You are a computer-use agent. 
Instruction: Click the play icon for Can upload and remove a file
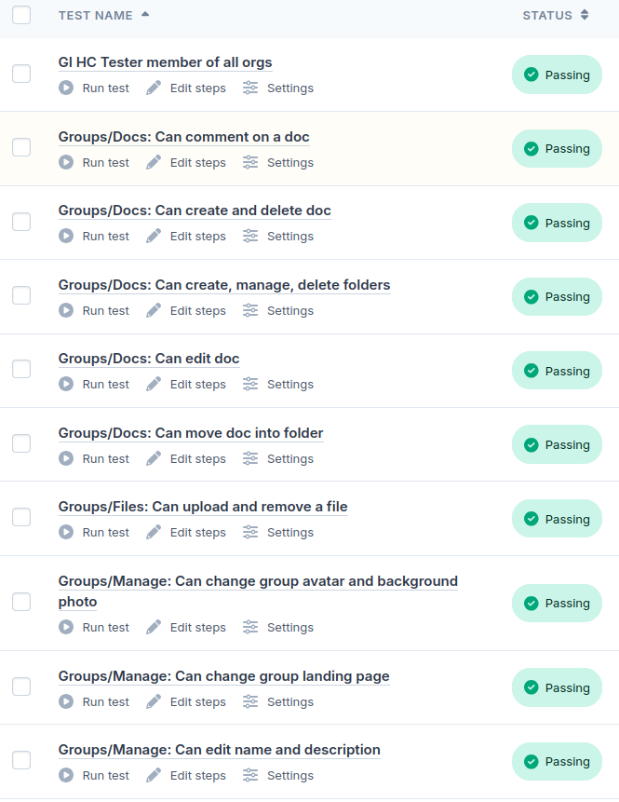click(x=66, y=532)
